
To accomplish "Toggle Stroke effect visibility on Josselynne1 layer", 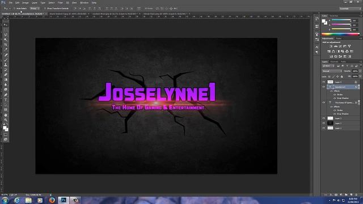I will 335,95.
